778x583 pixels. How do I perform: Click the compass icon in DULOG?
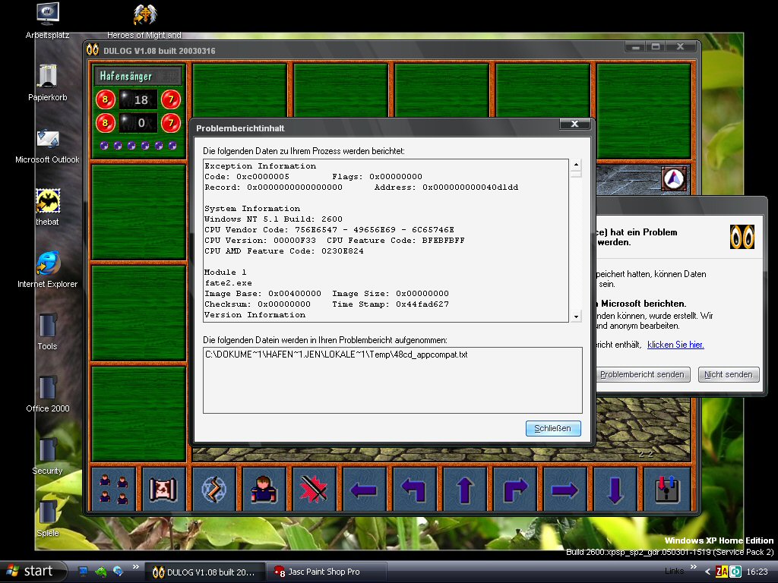click(674, 179)
